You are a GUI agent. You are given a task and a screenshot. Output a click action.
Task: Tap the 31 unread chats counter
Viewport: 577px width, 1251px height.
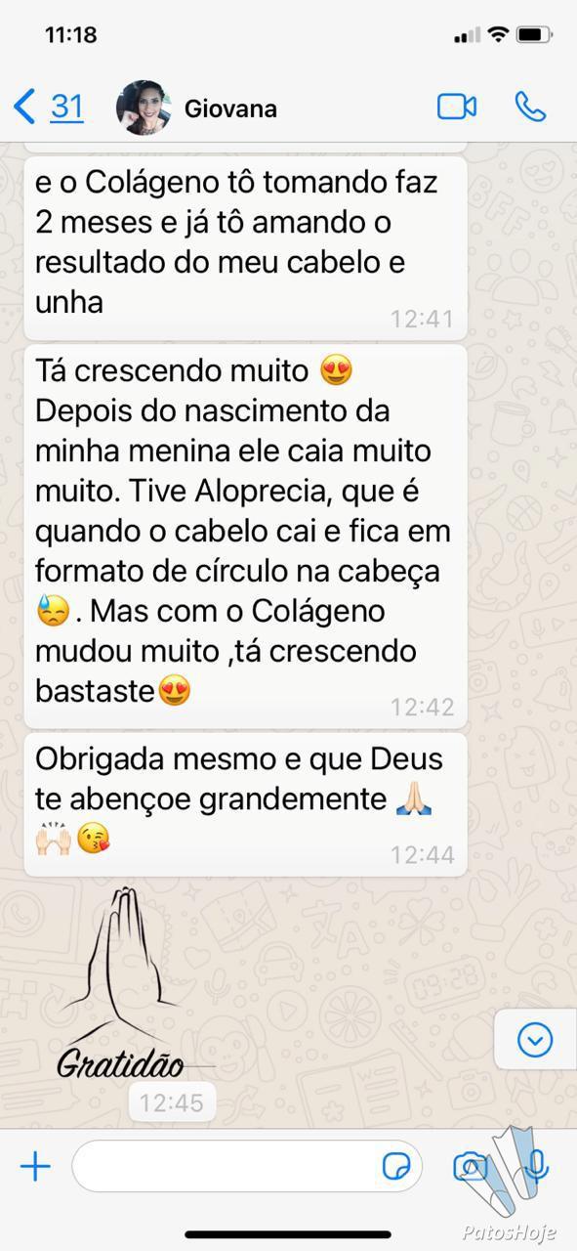[66, 106]
